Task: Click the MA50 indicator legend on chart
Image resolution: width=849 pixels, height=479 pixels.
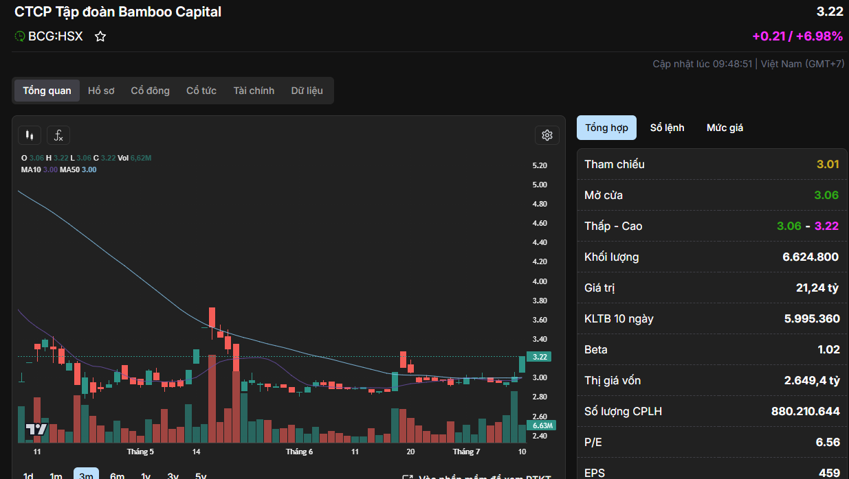Action: point(78,170)
